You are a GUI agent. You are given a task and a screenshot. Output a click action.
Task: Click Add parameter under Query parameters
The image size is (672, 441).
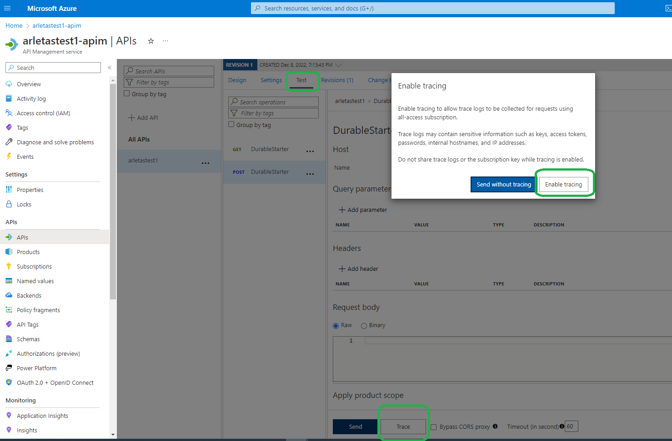click(363, 210)
